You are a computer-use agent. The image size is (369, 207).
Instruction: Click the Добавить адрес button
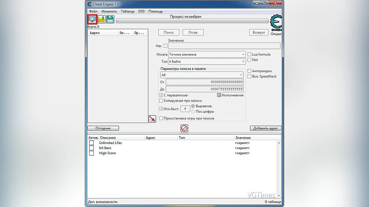click(266, 128)
